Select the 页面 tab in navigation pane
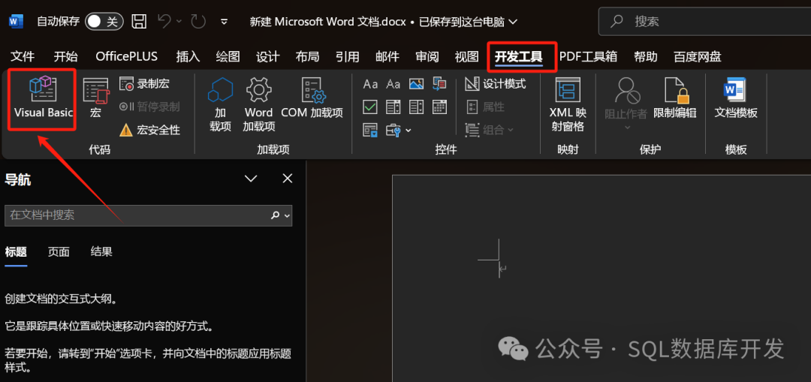This screenshot has height=382, width=811. click(59, 252)
